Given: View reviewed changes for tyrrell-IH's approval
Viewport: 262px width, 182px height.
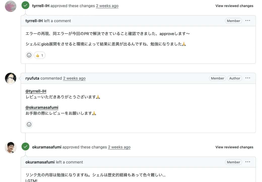Looking at the screenshot, I should [x=234, y=6].
